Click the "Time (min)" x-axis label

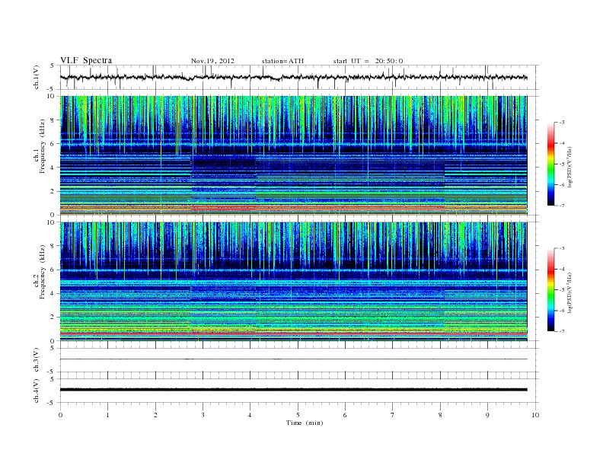pyautogui.click(x=305, y=423)
